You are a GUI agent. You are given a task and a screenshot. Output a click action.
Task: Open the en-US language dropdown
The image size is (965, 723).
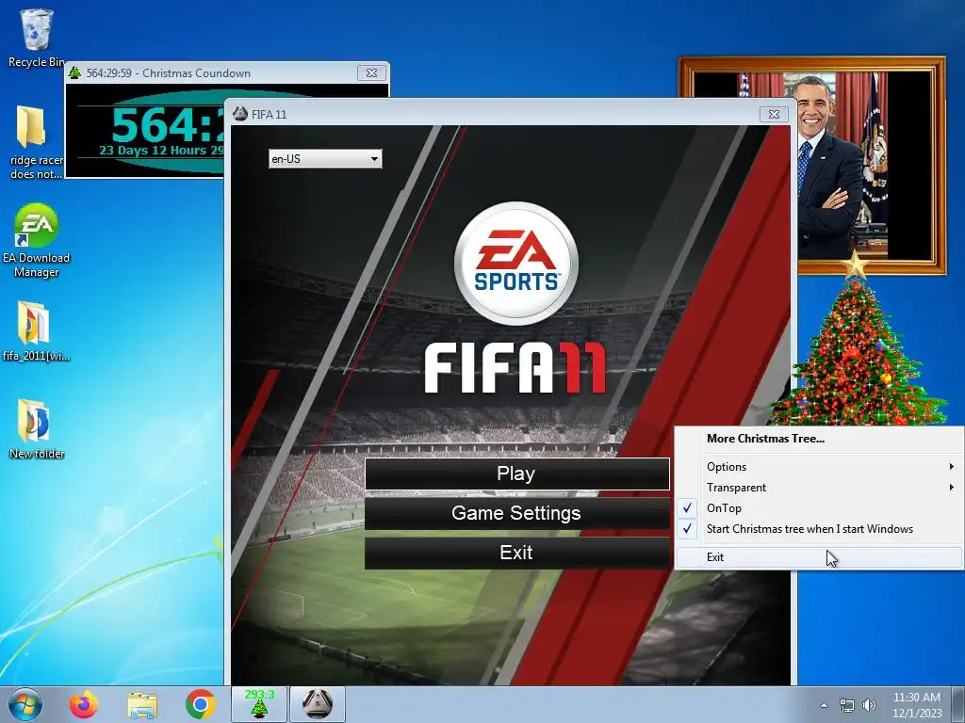[325, 158]
